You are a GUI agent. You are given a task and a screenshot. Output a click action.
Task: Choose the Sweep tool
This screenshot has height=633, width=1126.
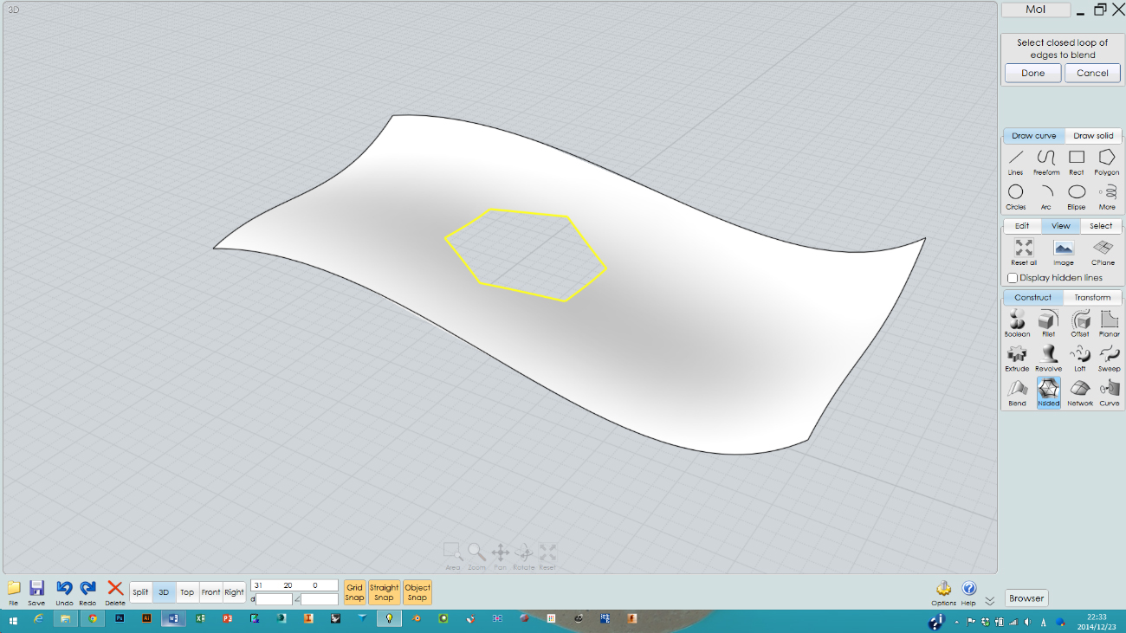point(1110,358)
